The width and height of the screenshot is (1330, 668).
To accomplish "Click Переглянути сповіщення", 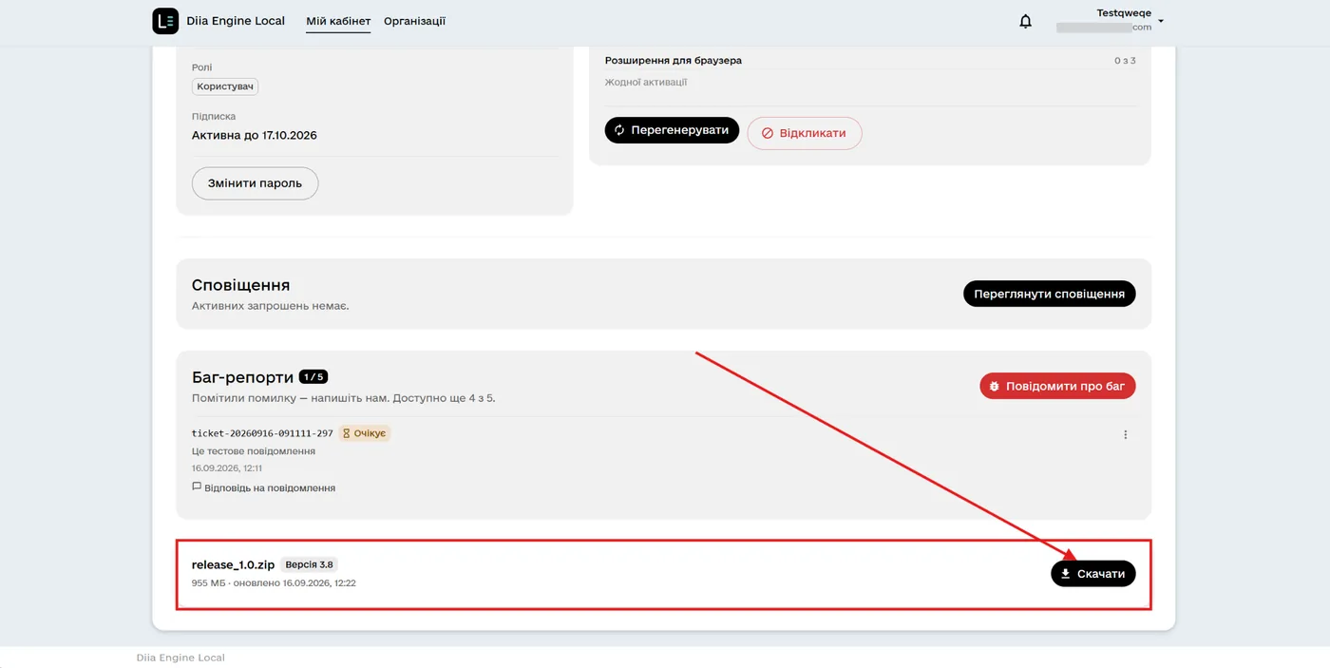I will click(1049, 294).
